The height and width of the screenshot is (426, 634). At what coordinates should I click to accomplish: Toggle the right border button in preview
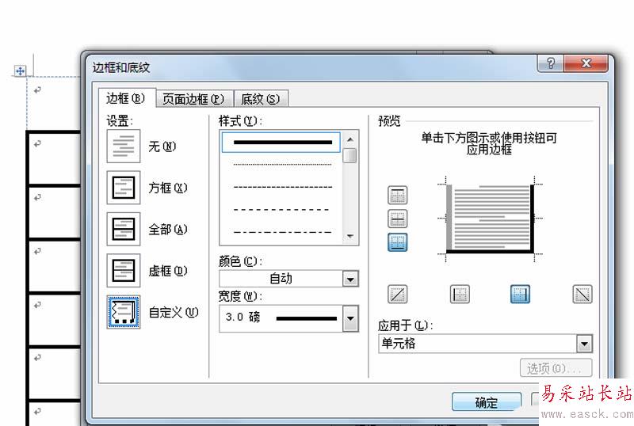[520, 294]
